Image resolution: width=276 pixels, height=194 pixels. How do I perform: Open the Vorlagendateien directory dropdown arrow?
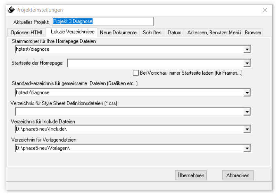(247, 148)
